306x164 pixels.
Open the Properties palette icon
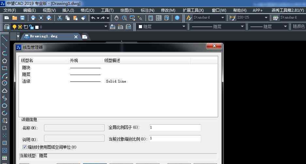point(151,18)
